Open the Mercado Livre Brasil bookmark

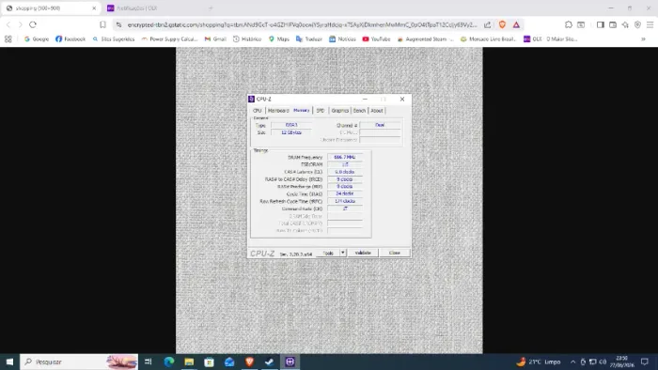click(x=488, y=39)
